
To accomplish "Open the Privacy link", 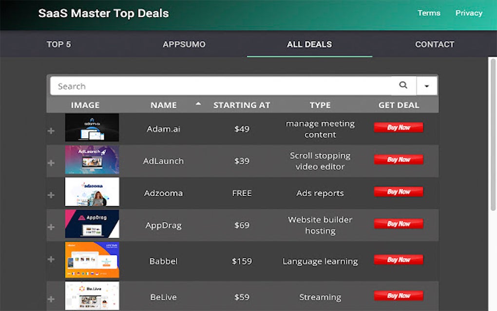I will click(x=468, y=13).
